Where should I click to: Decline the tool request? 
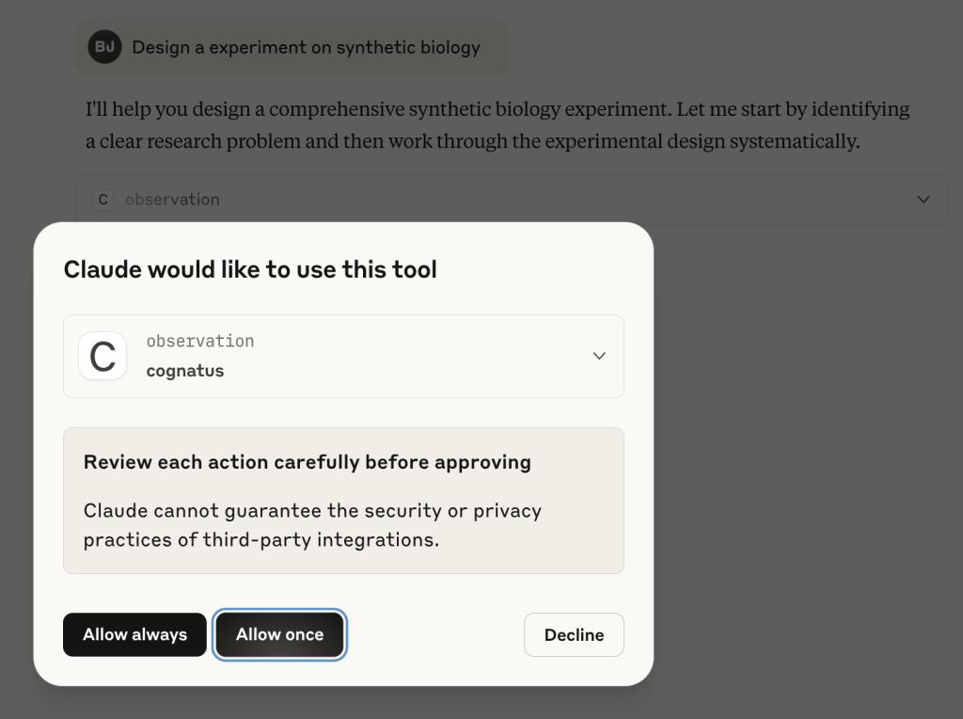coord(574,635)
